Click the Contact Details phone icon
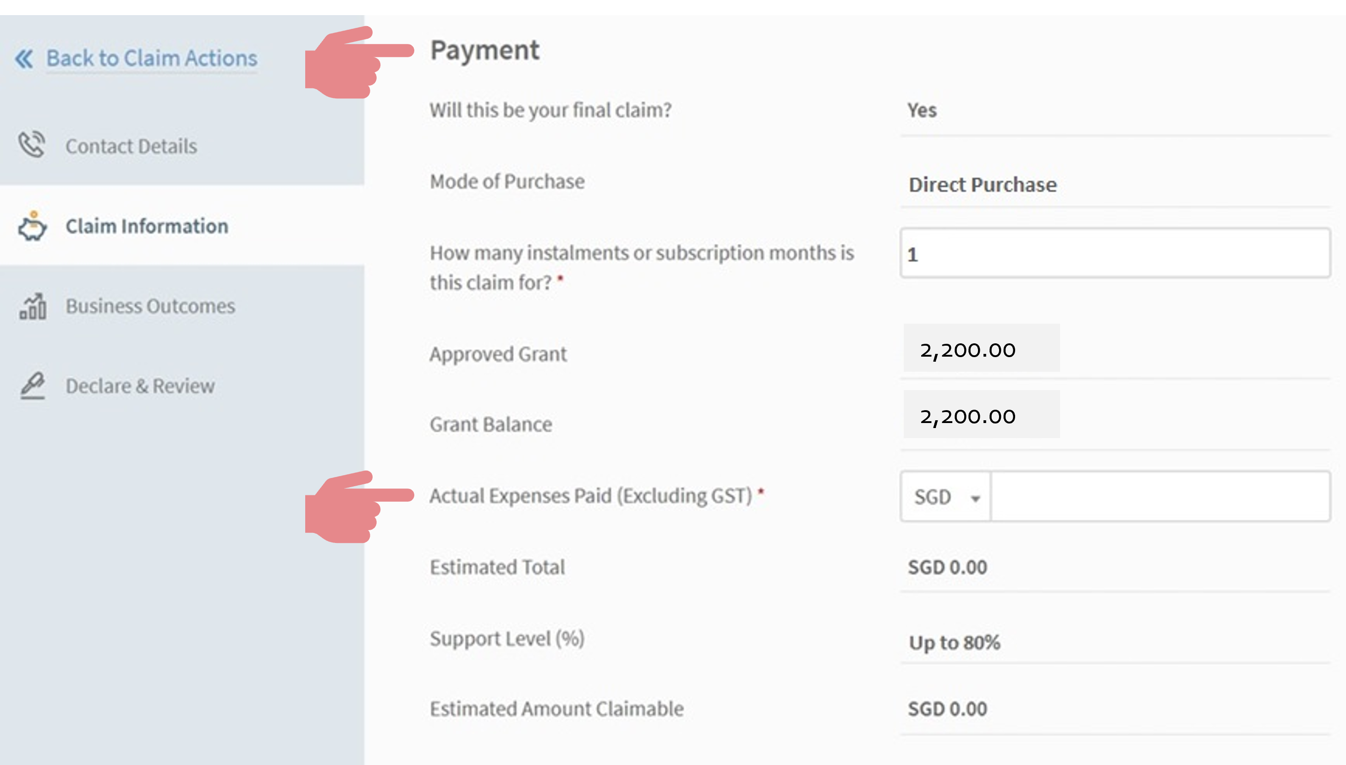 pos(32,145)
